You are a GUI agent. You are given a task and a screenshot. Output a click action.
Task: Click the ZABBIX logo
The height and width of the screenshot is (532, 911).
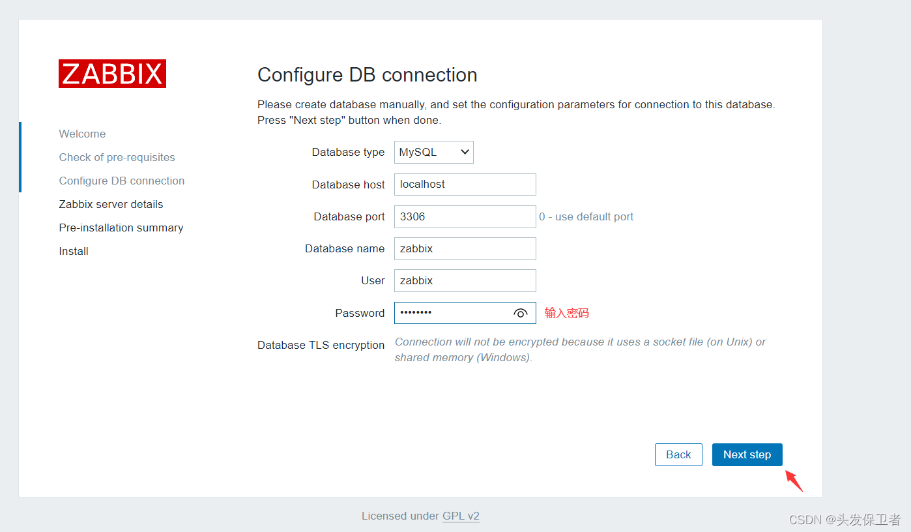pyautogui.click(x=112, y=74)
